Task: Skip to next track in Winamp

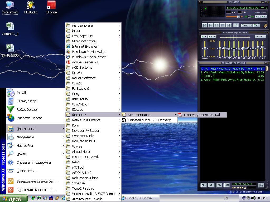Action: (229, 26)
